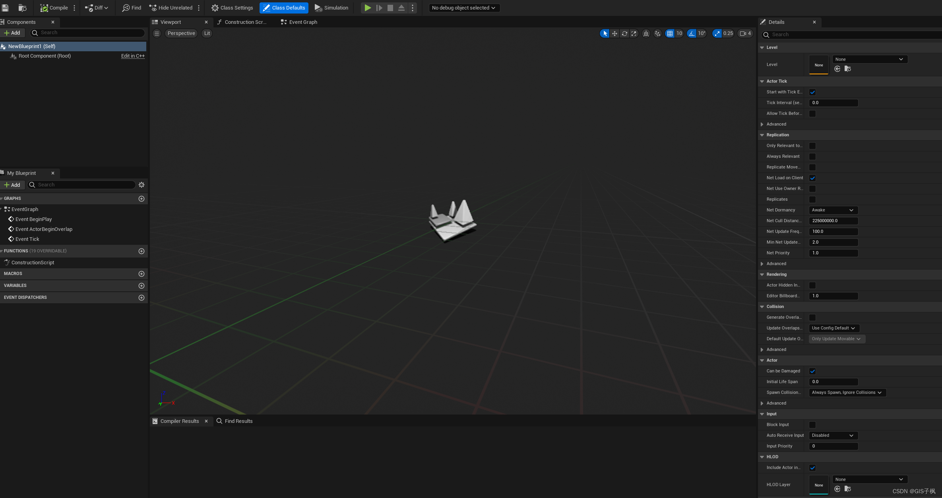Select Event Tick in graph list
This screenshot has height=498, width=942.
(27, 239)
